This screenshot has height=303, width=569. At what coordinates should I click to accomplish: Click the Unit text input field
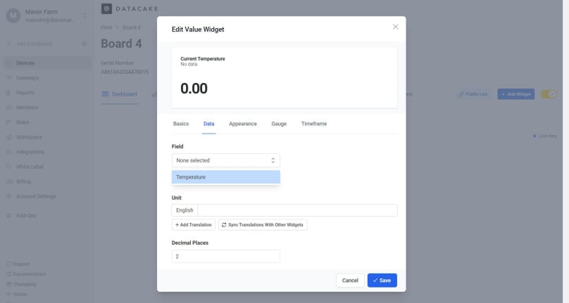(297, 210)
